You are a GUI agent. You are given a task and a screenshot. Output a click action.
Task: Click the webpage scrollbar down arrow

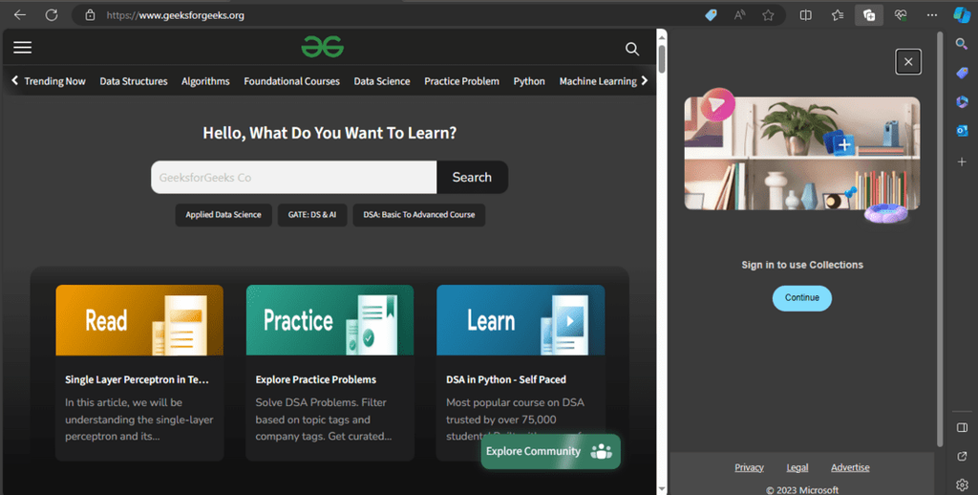[662, 489]
